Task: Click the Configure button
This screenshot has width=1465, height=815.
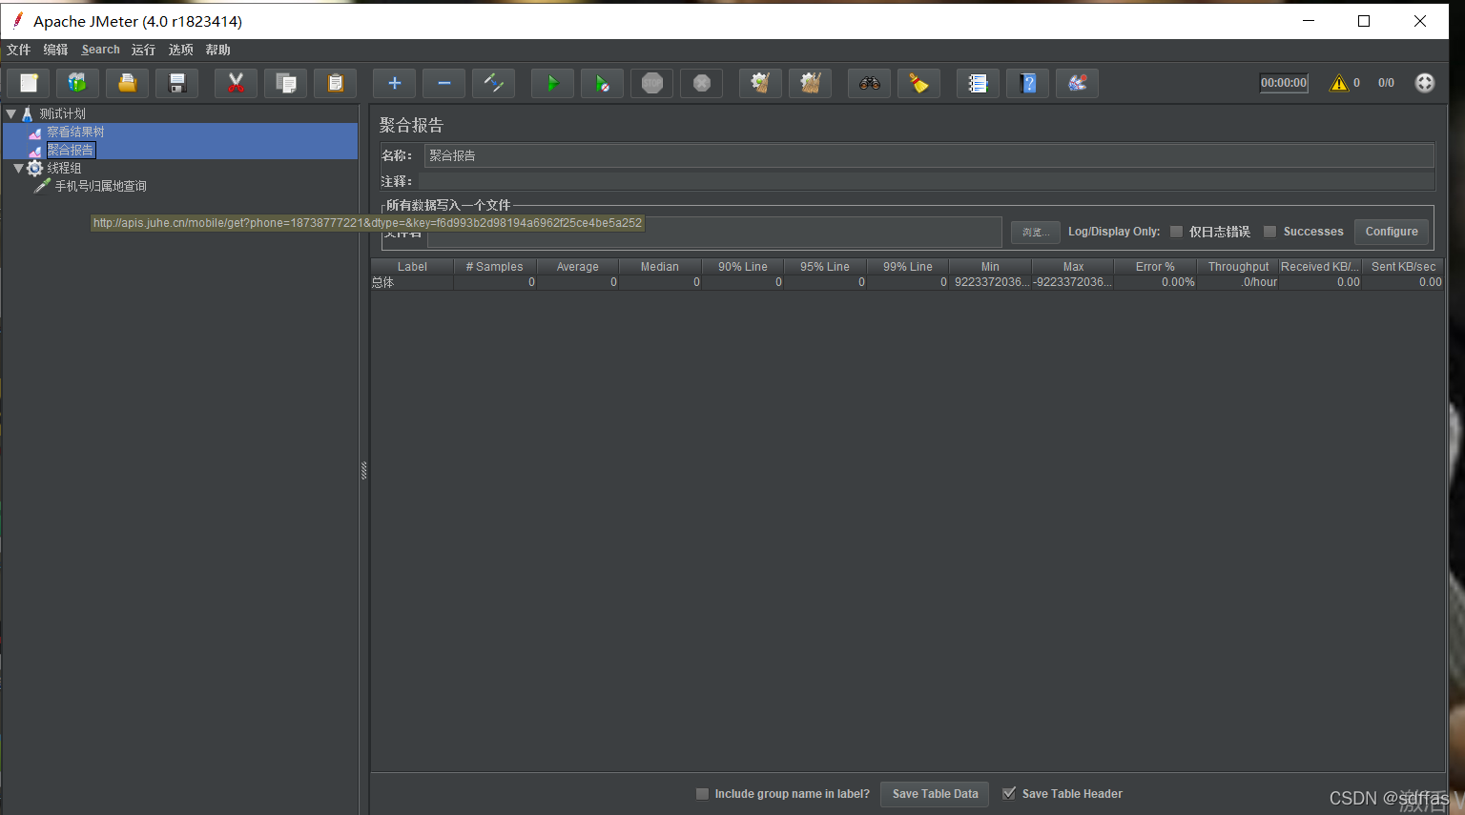Action: coord(1392,232)
